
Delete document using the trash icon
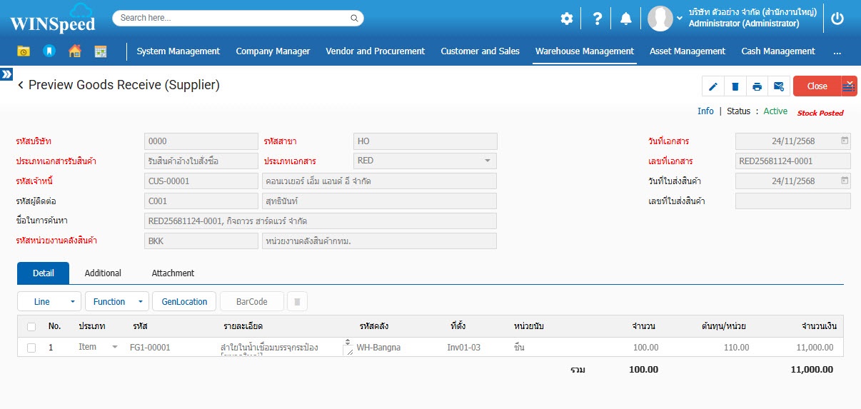click(x=735, y=86)
